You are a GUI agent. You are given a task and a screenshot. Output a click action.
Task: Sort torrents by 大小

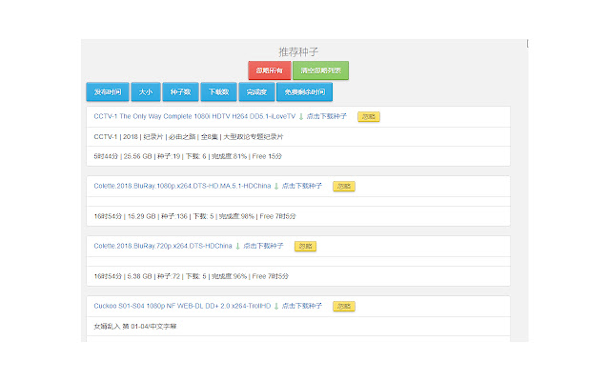tap(146, 91)
